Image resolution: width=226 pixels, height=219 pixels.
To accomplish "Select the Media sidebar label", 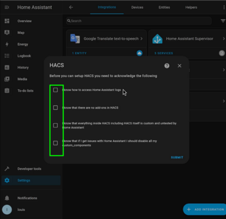I will click(x=22, y=79).
